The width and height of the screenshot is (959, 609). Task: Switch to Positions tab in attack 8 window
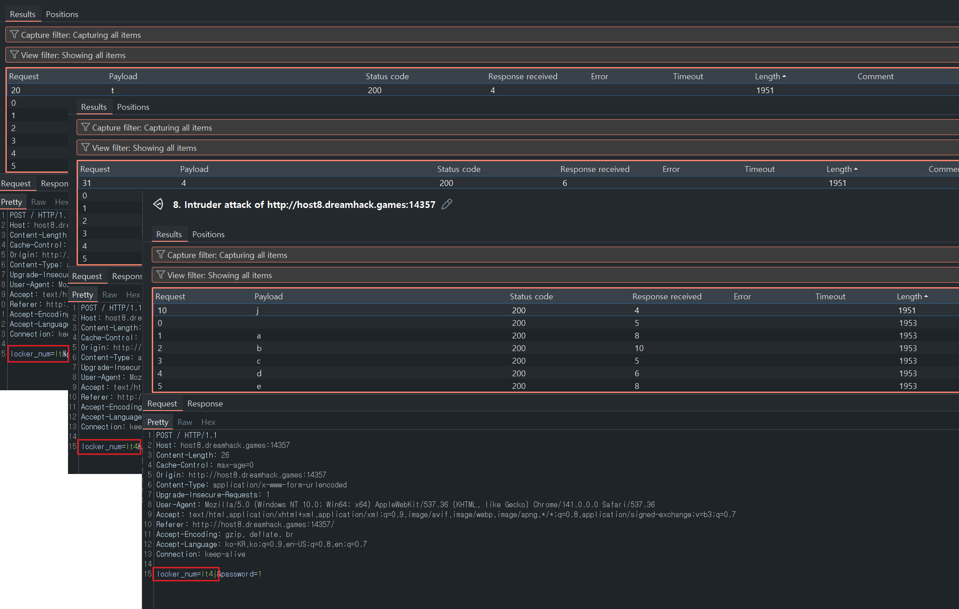[208, 235]
